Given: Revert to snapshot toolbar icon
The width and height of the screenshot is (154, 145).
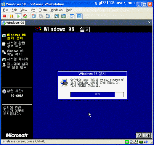Looking at the screenshot, I should (x=41, y=16).
